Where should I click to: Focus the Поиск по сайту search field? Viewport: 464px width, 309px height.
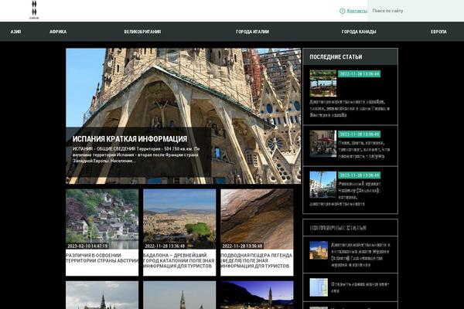415,11
